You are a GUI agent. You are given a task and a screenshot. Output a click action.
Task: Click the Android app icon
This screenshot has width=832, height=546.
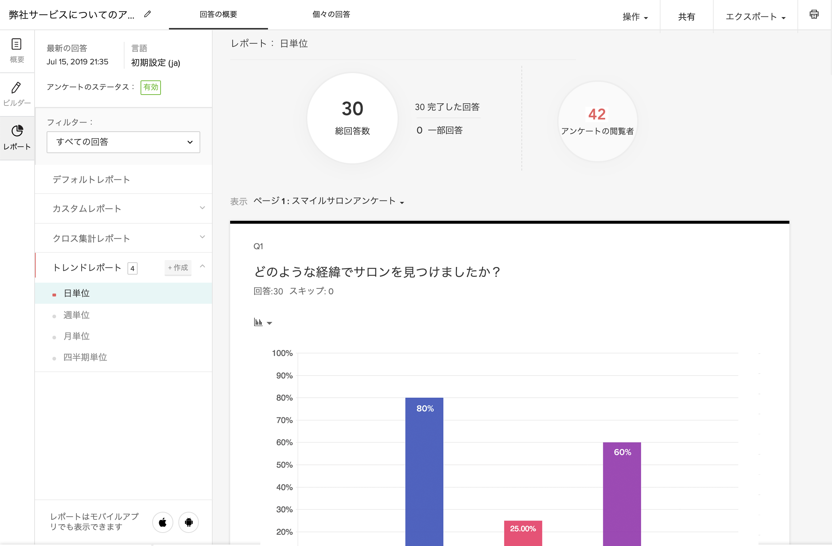[189, 522]
